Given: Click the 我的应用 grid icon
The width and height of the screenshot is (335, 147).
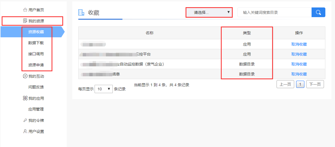Looking at the screenshot, I should (25, 98).
